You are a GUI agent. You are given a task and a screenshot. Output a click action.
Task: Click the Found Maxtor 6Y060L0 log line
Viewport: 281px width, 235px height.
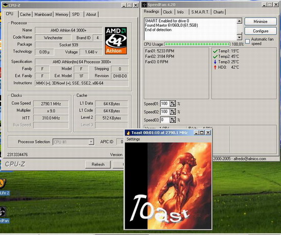(x=171, y=25)
